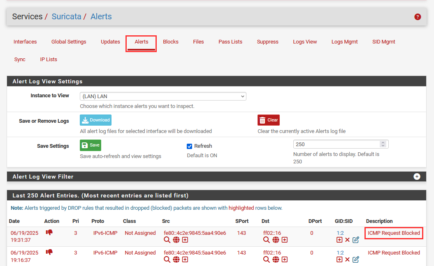The width and height of the screenshot is (434, 266).
Task: Click destination lookup magnifier in first alert row
Action: 267,240
